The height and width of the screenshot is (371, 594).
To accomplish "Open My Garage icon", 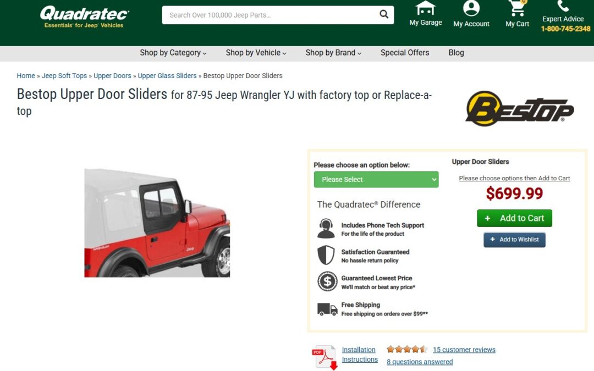I will point(425,8).
